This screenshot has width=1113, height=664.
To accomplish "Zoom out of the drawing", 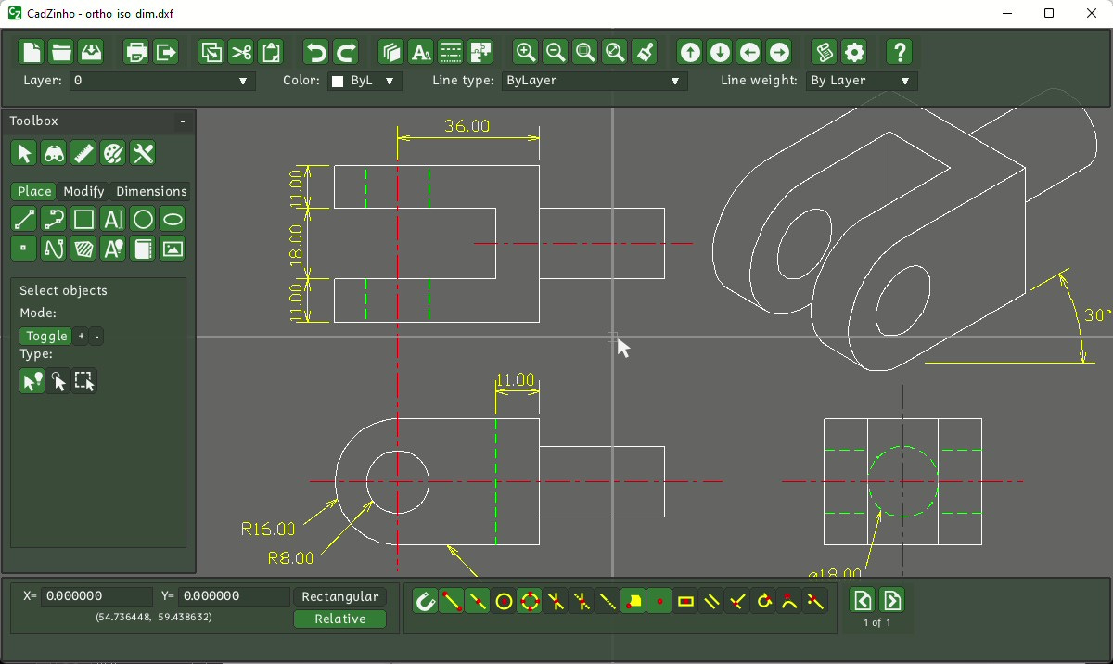I will point(556,52).
